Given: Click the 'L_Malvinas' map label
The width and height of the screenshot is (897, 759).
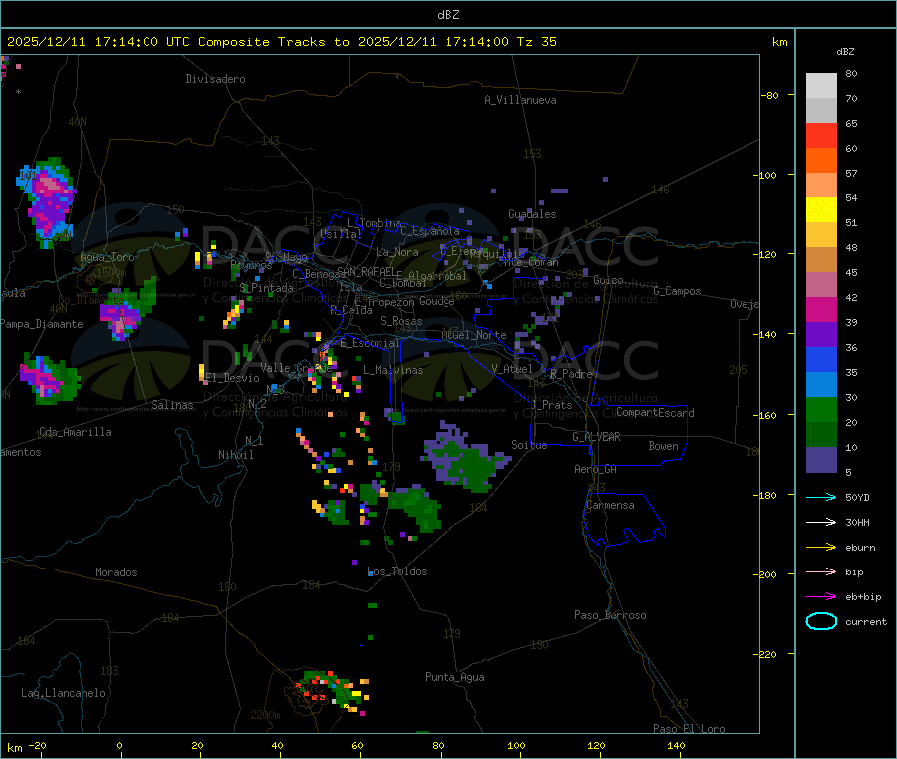Looking at the screenshot, I should [x=393, y=370].
